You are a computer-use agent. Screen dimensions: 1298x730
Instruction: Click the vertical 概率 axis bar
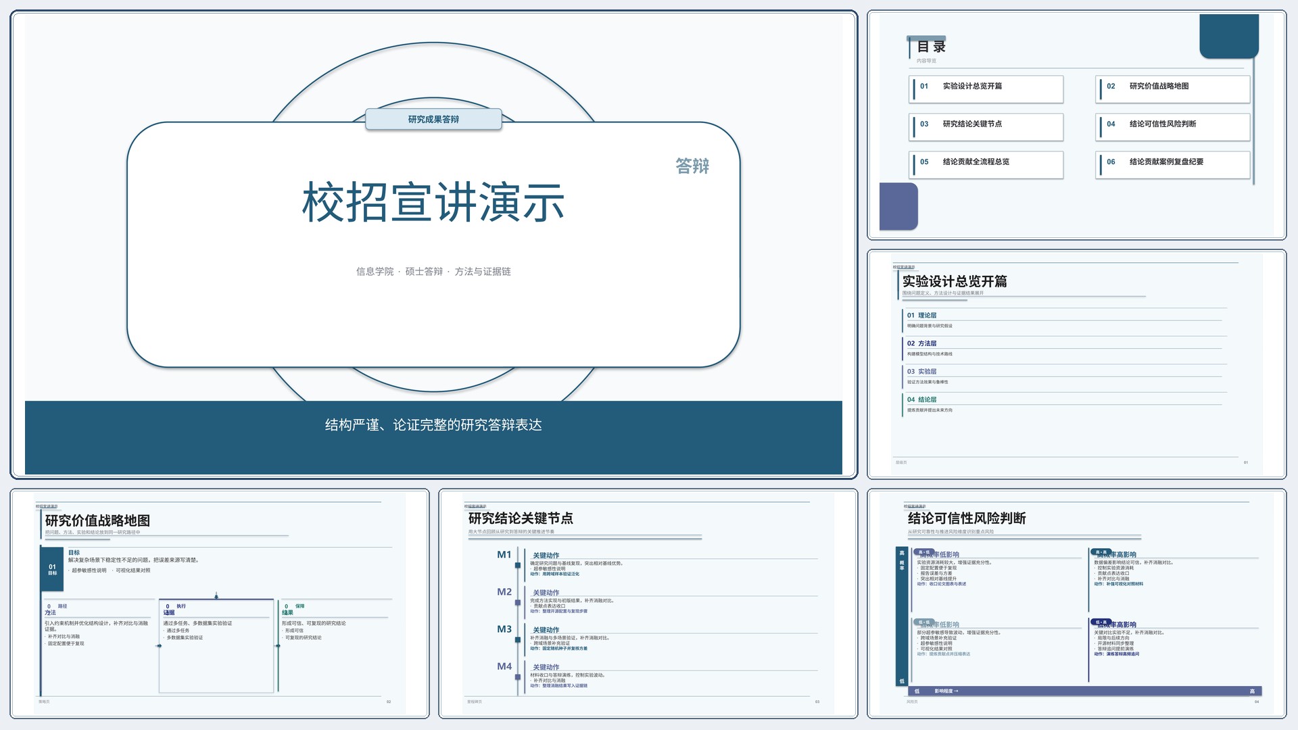pyautogui.click(x=902, y=616)
